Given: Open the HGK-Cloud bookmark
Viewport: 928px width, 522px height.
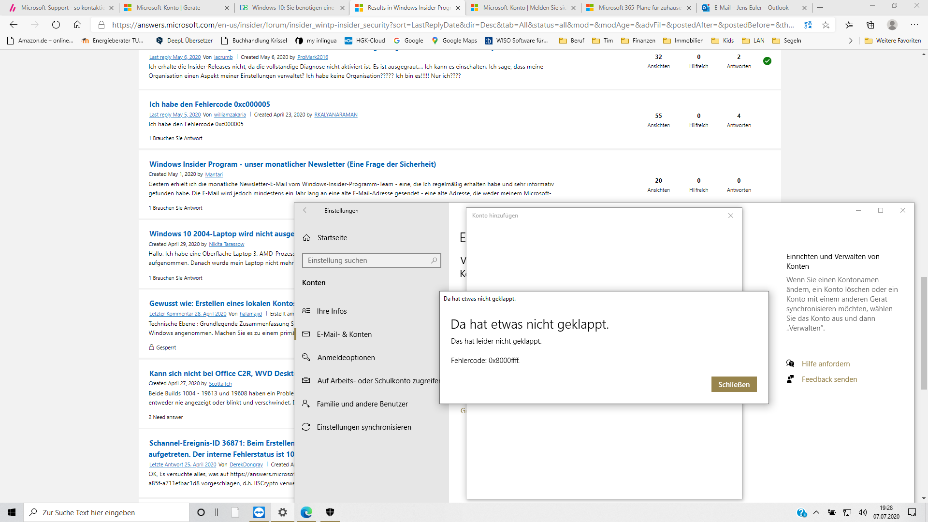Looking at the screenshot, I should coord(365,41).
